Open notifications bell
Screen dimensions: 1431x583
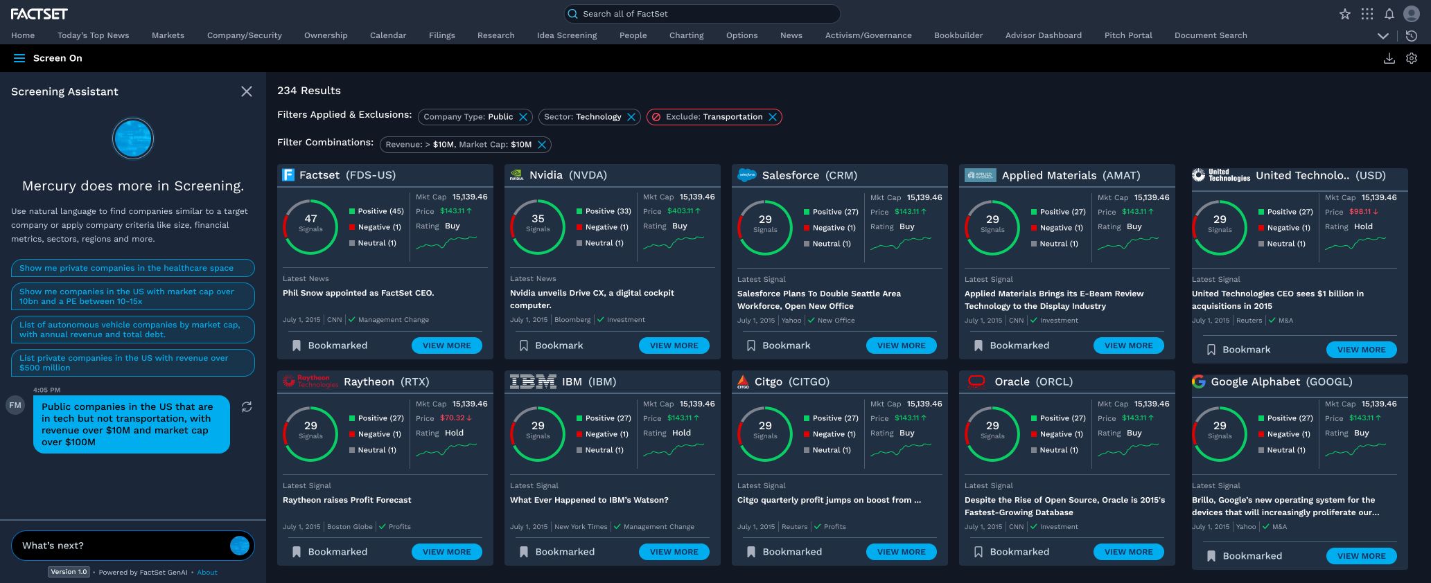point(1389,14)
